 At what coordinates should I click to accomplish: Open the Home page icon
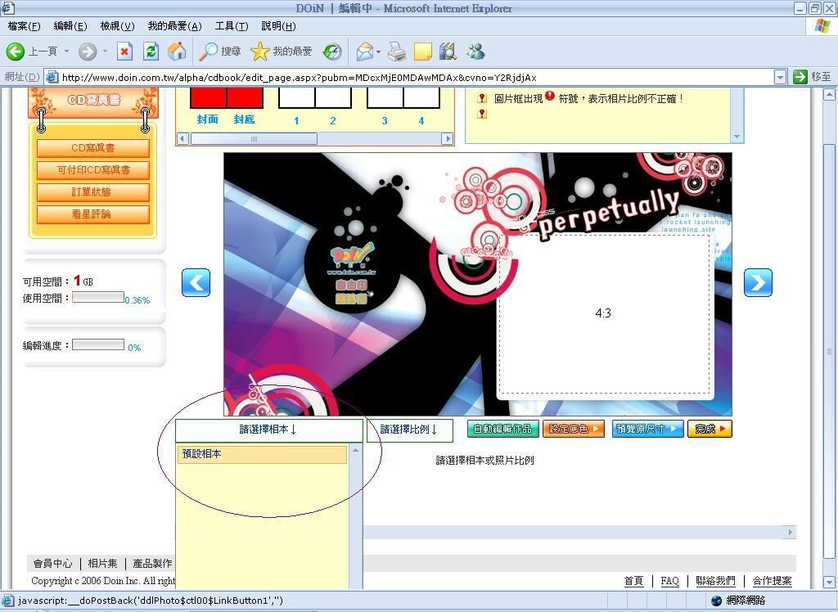click(176, 52)
